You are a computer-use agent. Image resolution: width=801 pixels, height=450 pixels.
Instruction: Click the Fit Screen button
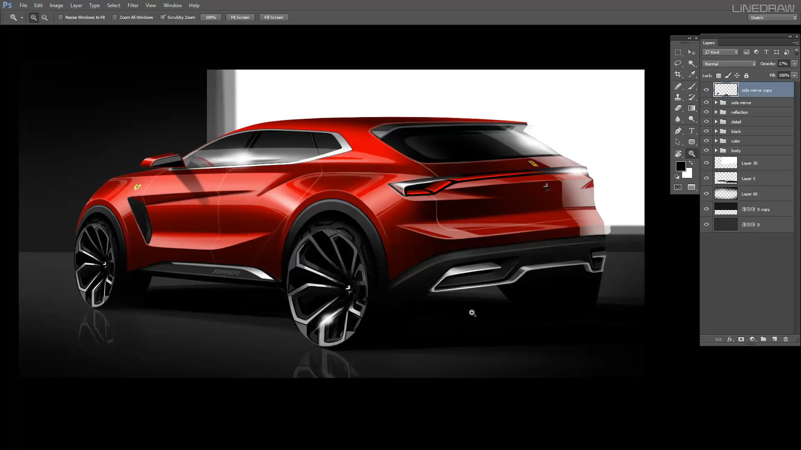click(x=240, y=17)
